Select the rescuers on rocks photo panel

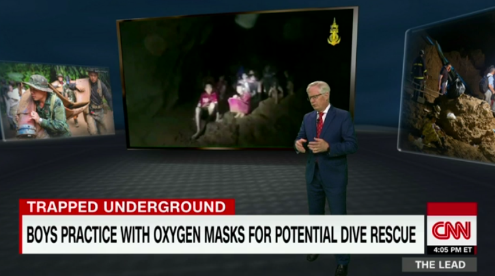447,86
